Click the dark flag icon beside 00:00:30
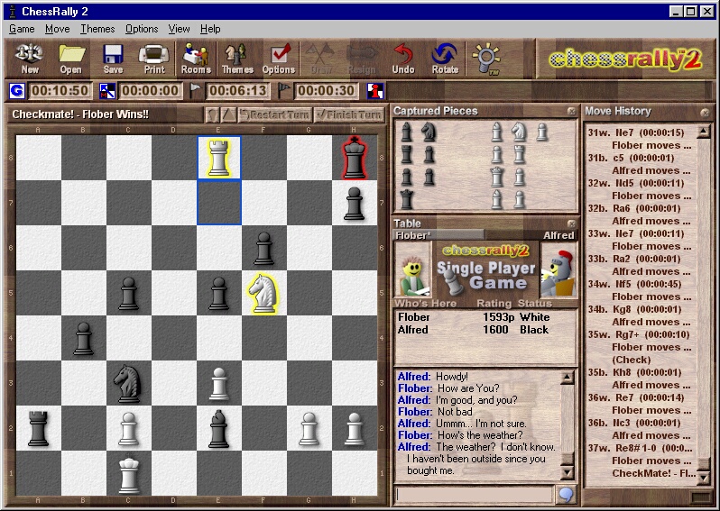This screenshot has height=511, width=720. point(284,91)
